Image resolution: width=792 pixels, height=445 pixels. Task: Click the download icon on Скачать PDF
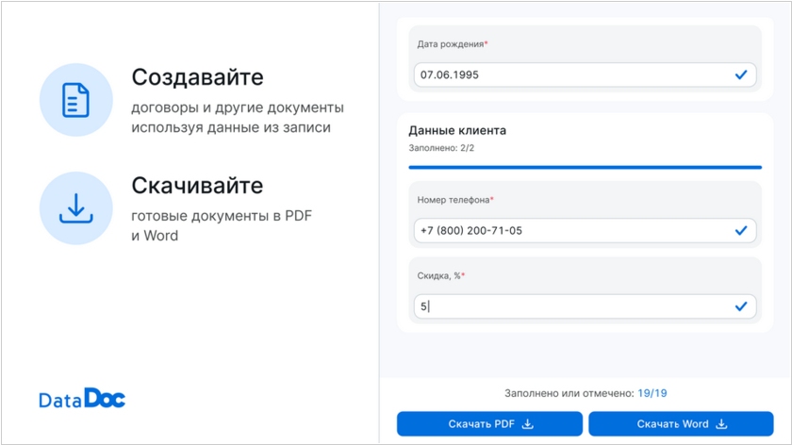(x=528, y=424)
